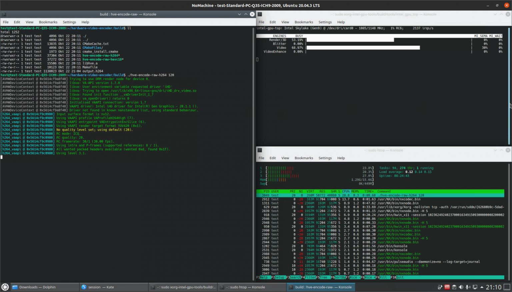Image resolution: width=512 pixels, height=292 pixels.
Task: Select htop row with PID 2912 nxcodec.bin
Action: point(380,199)
